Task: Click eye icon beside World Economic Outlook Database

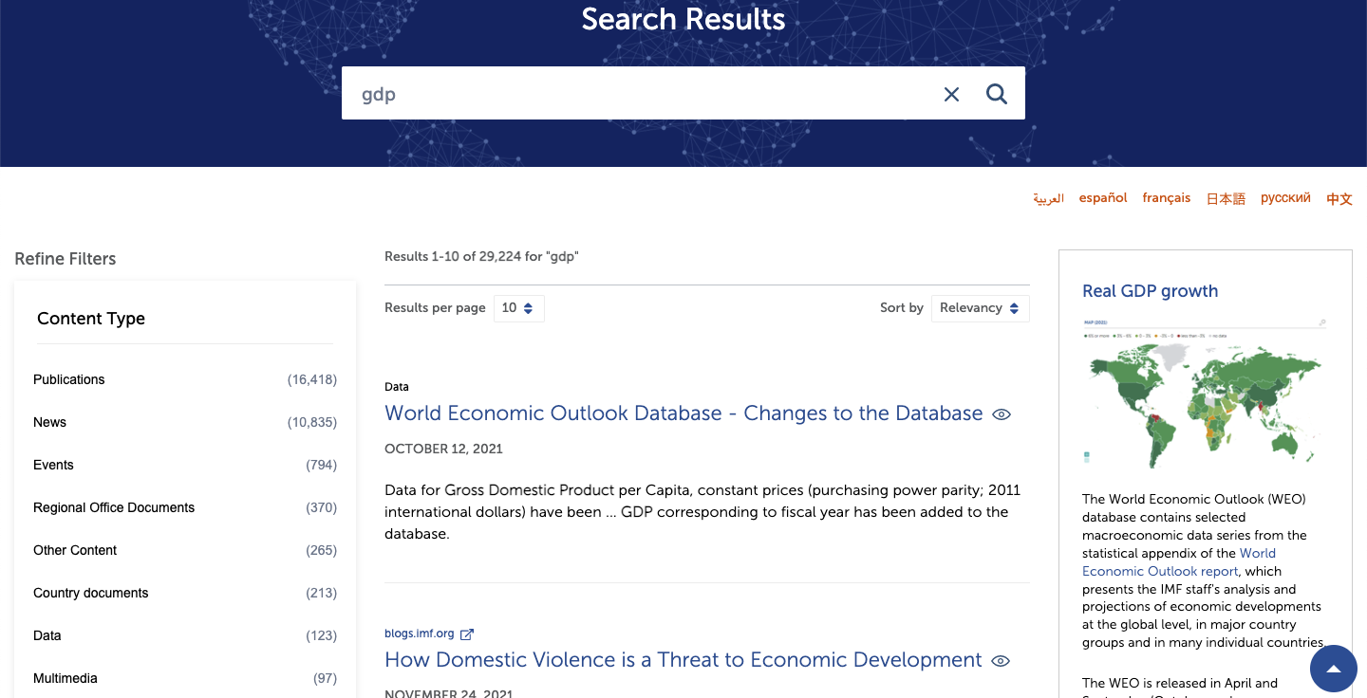Action: pyautogui.click(x=1002, y=414)
